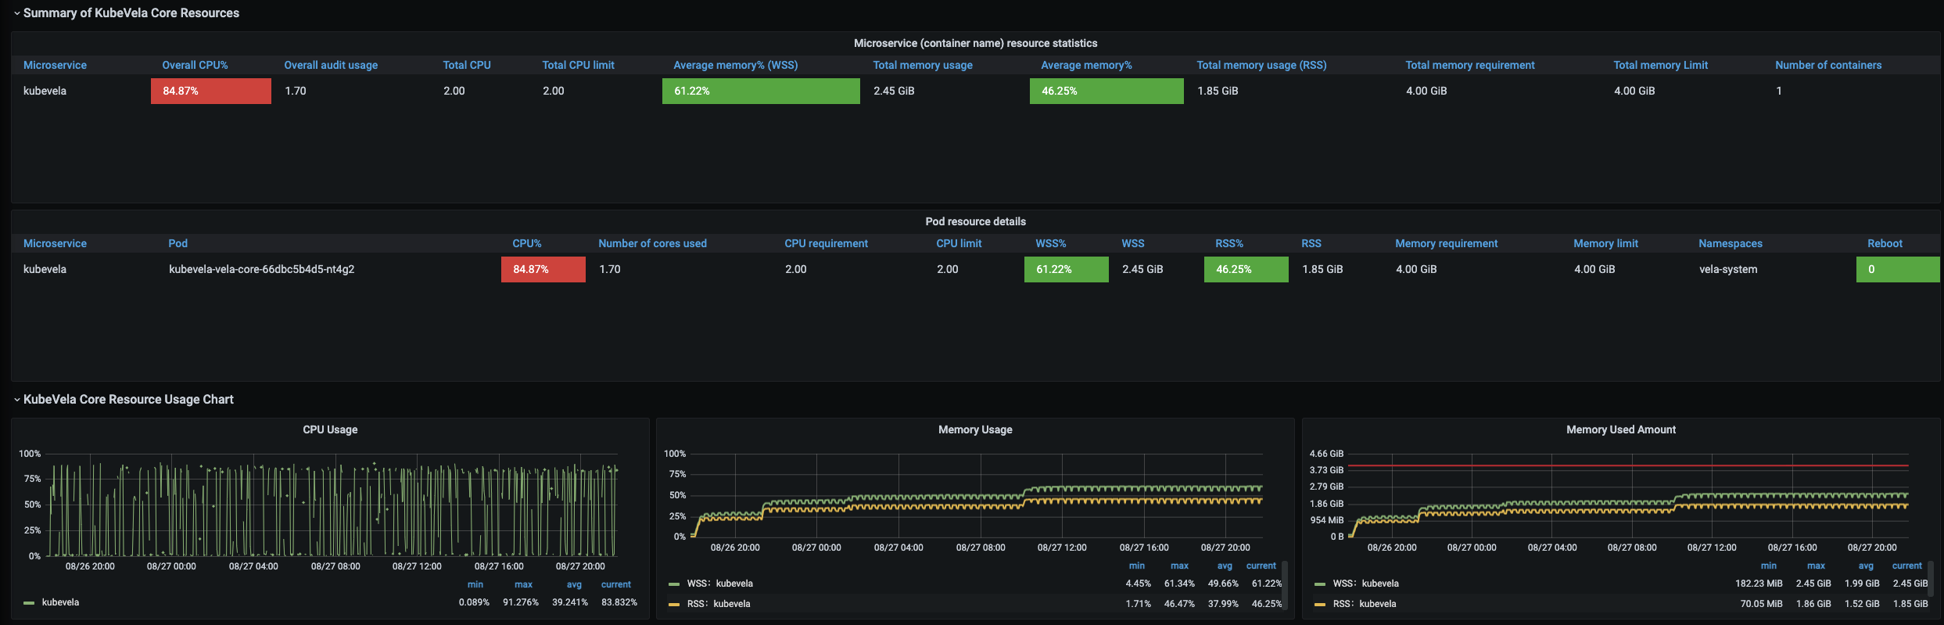Sort by Average memory% (WSS) column
Screen dimensions: 1944x625
(x=736, y=65)
